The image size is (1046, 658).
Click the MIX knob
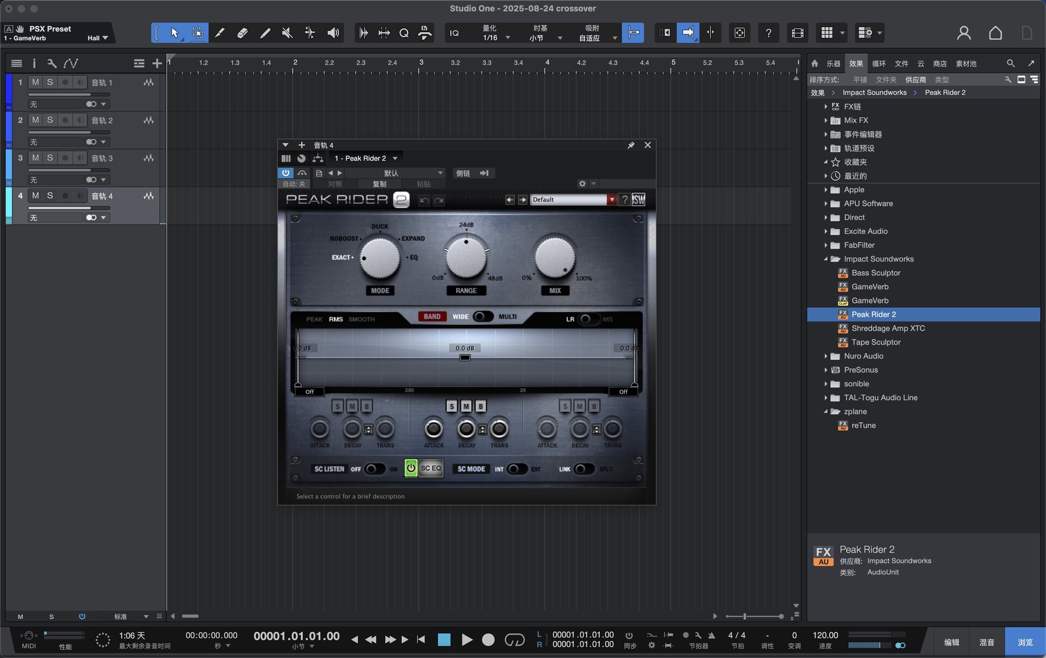click(x=555, y=257)
